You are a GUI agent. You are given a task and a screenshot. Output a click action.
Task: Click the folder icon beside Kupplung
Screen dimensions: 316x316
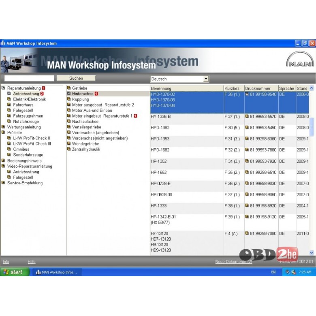[69, 99]
